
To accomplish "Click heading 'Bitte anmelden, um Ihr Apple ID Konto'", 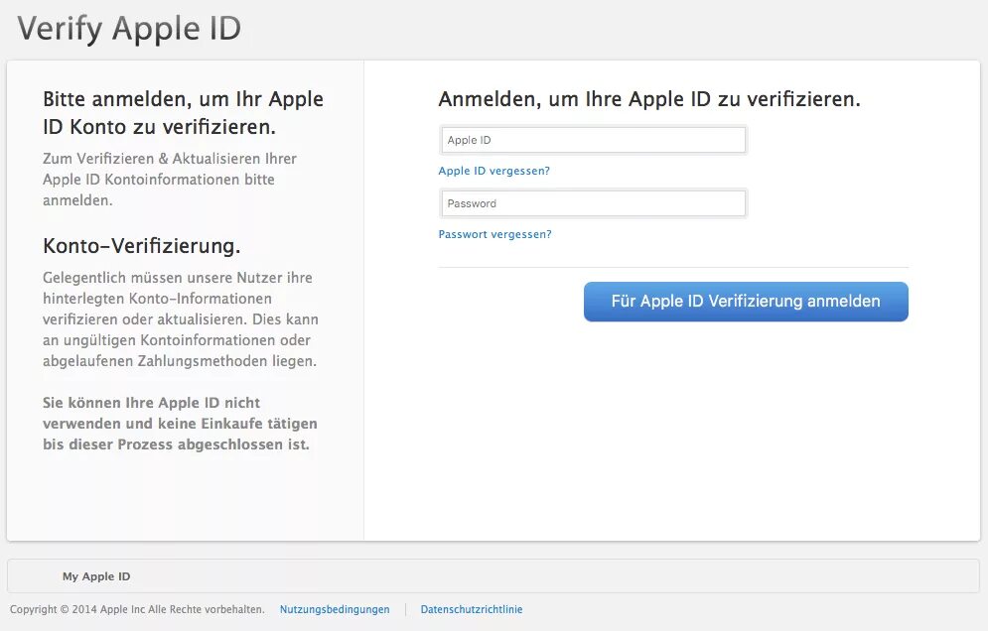I will 184,113.
